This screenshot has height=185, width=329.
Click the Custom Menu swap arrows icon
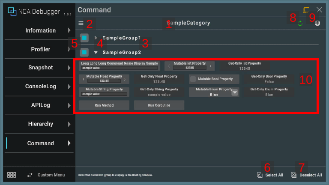click(30, 175)
